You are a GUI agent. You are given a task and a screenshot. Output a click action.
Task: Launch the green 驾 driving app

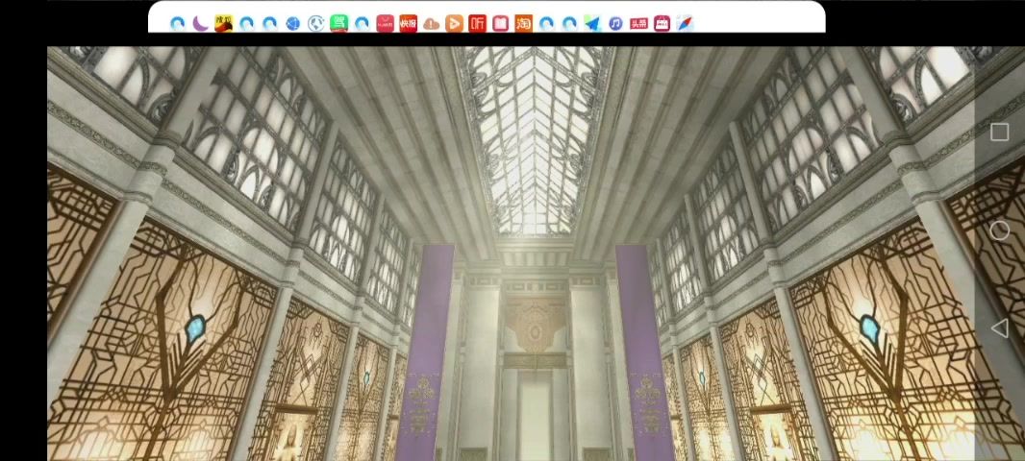pos(338,23)
